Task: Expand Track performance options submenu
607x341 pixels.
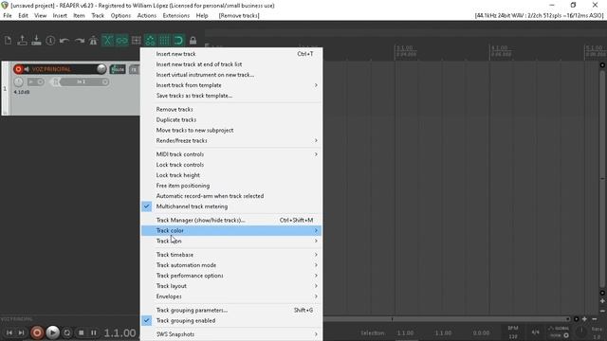Action: 231,276
